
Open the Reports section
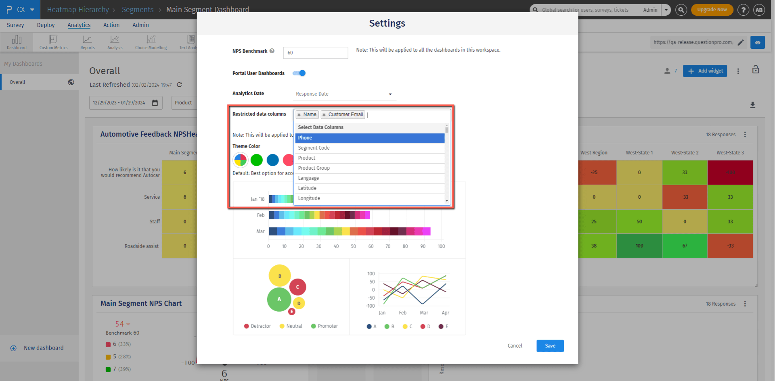pos(87,42)
